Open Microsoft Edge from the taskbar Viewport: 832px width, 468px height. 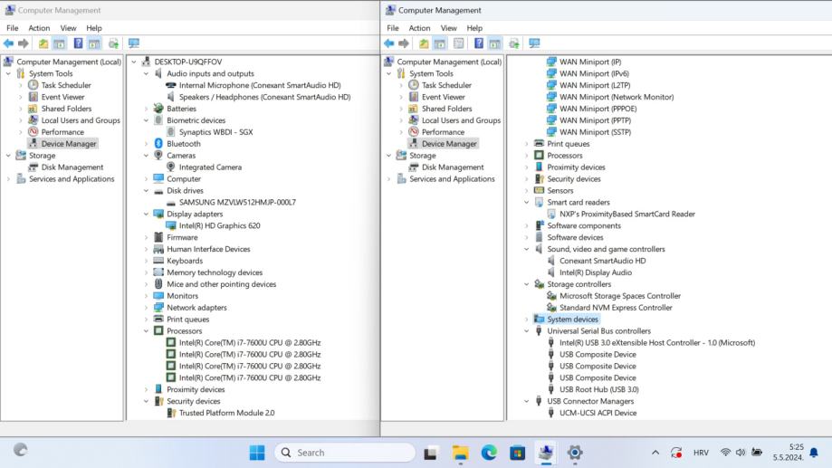(x=489, y=453)
